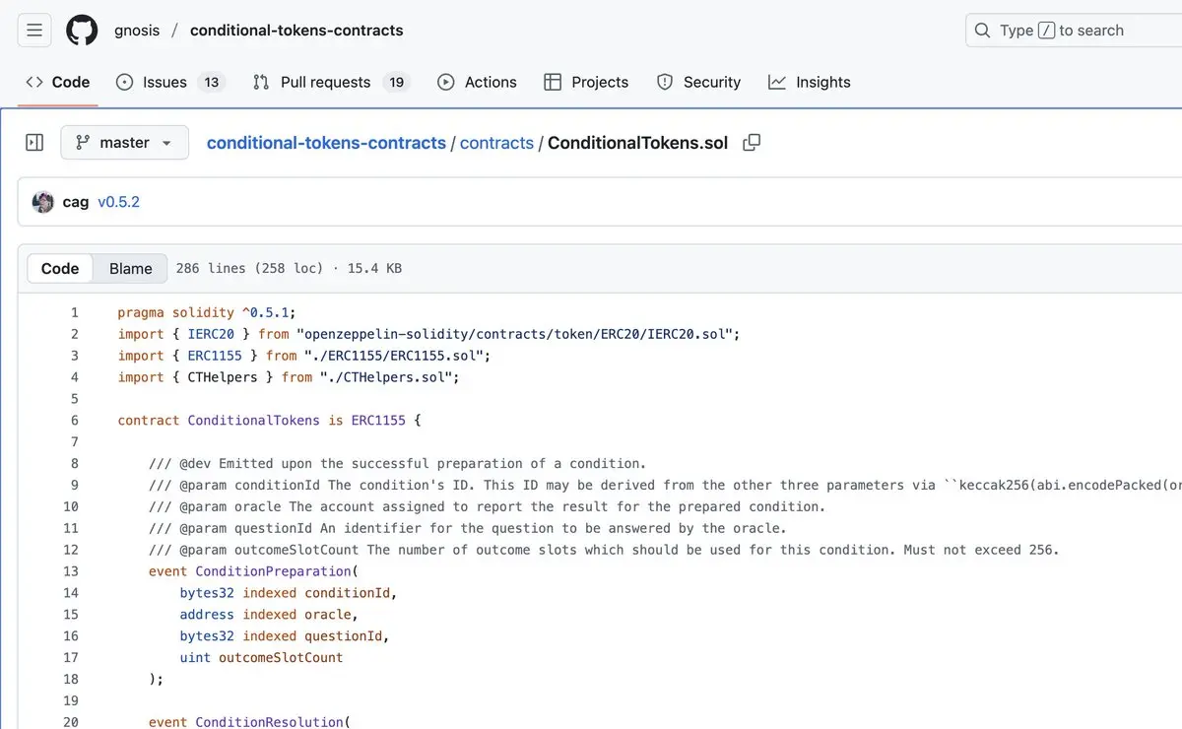Toggle the file tree side panel
Screen dimensions: 1182x729
(34, 143)
